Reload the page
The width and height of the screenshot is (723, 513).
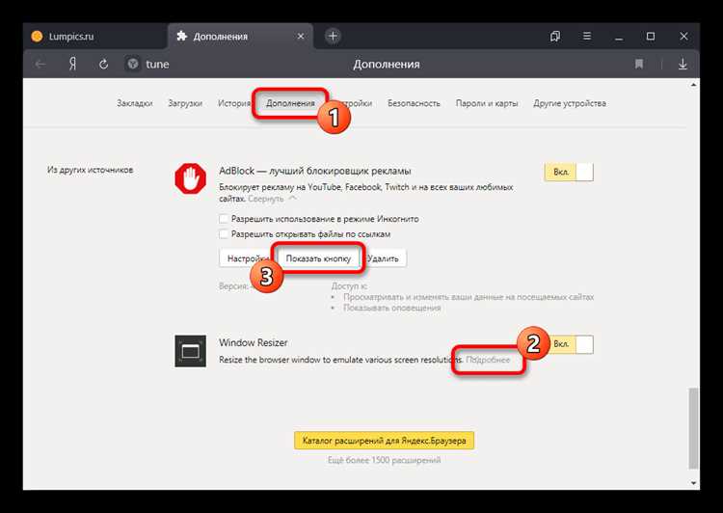[104, 64]
